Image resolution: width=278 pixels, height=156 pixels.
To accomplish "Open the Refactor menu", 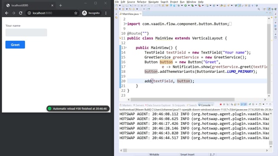I will 142,2.
